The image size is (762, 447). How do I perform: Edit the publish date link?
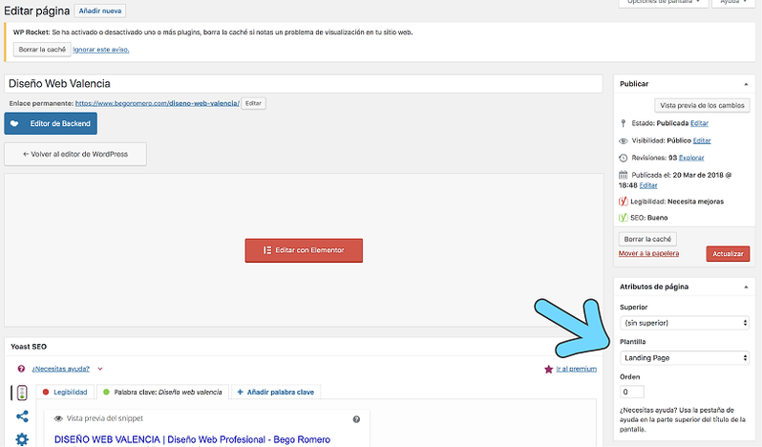648,185
